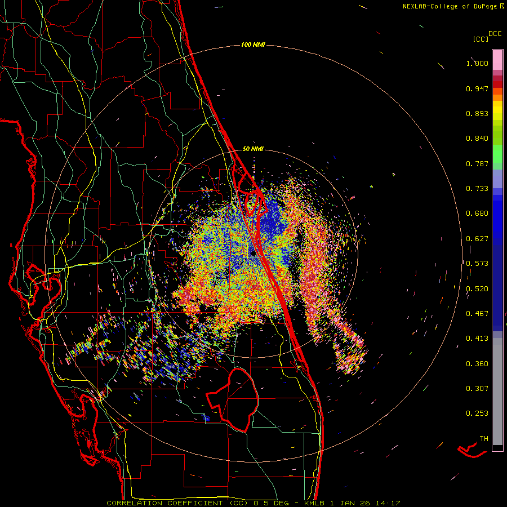
Task: Pick the periwinkle swatch beside 0.733
Action: 497,179
